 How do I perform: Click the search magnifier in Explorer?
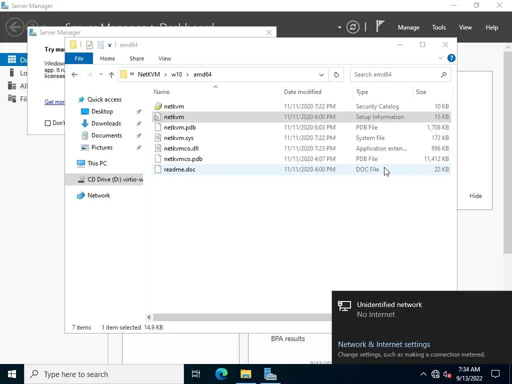click(443, 74)
